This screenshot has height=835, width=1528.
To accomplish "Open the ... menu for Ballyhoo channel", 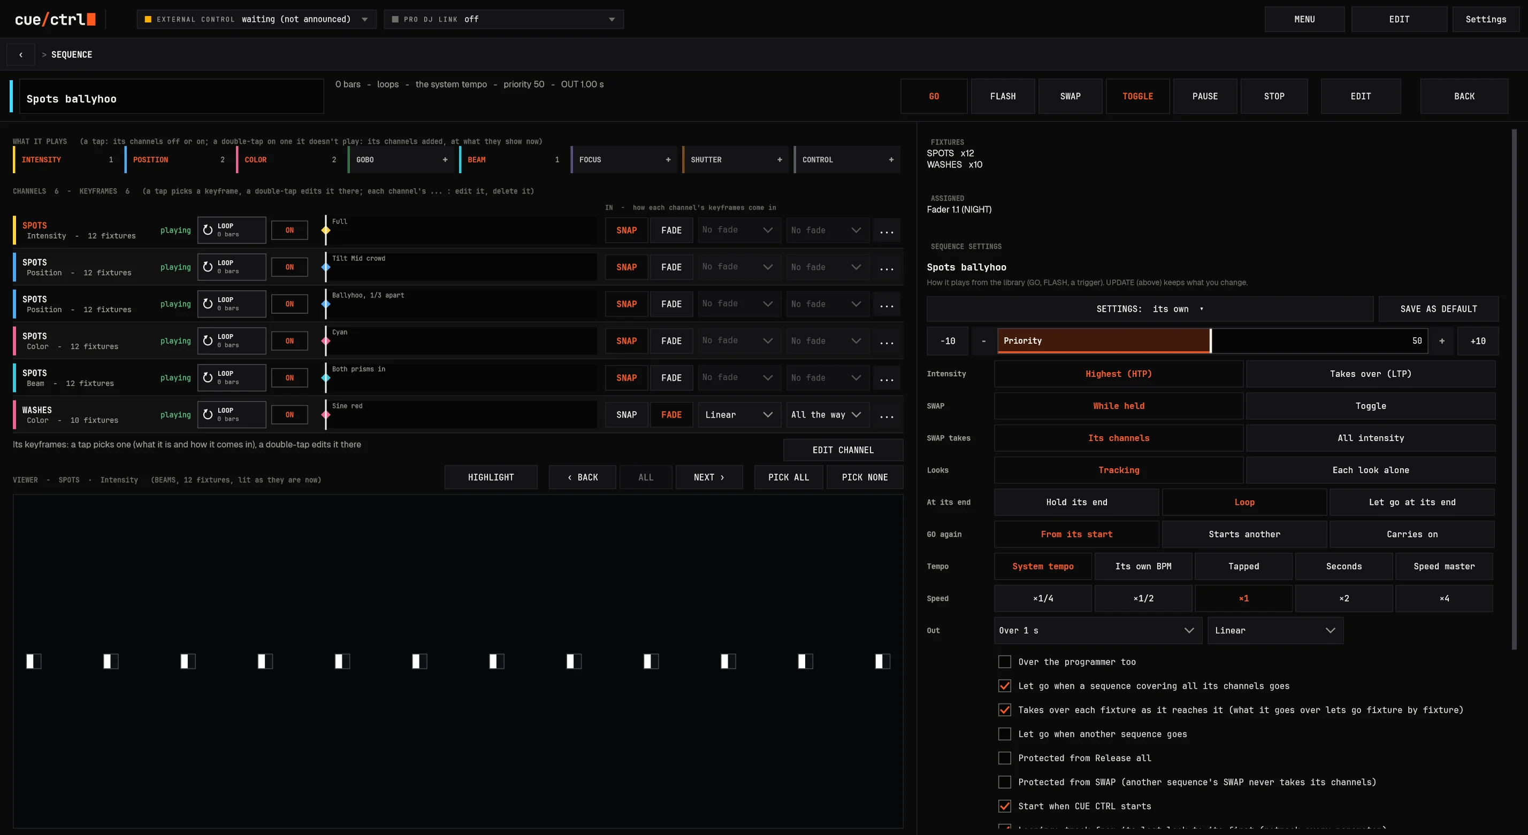I will [886, 304].
